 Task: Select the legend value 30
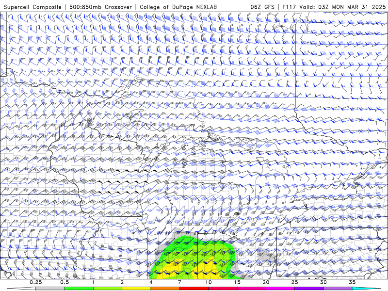click(x=323, y=282)
